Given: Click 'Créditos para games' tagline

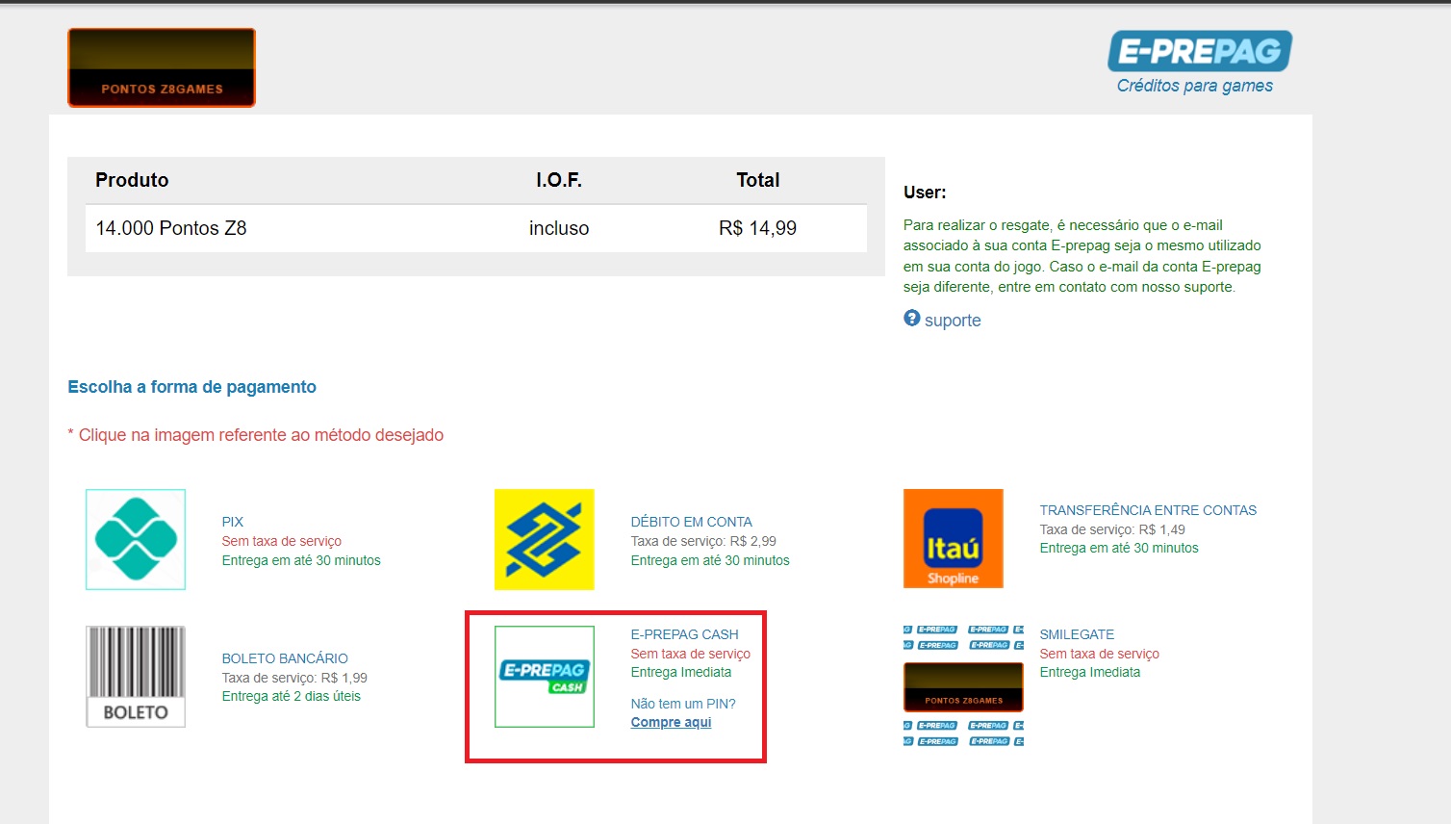Looking at the screenshot, I should 1195,86.
